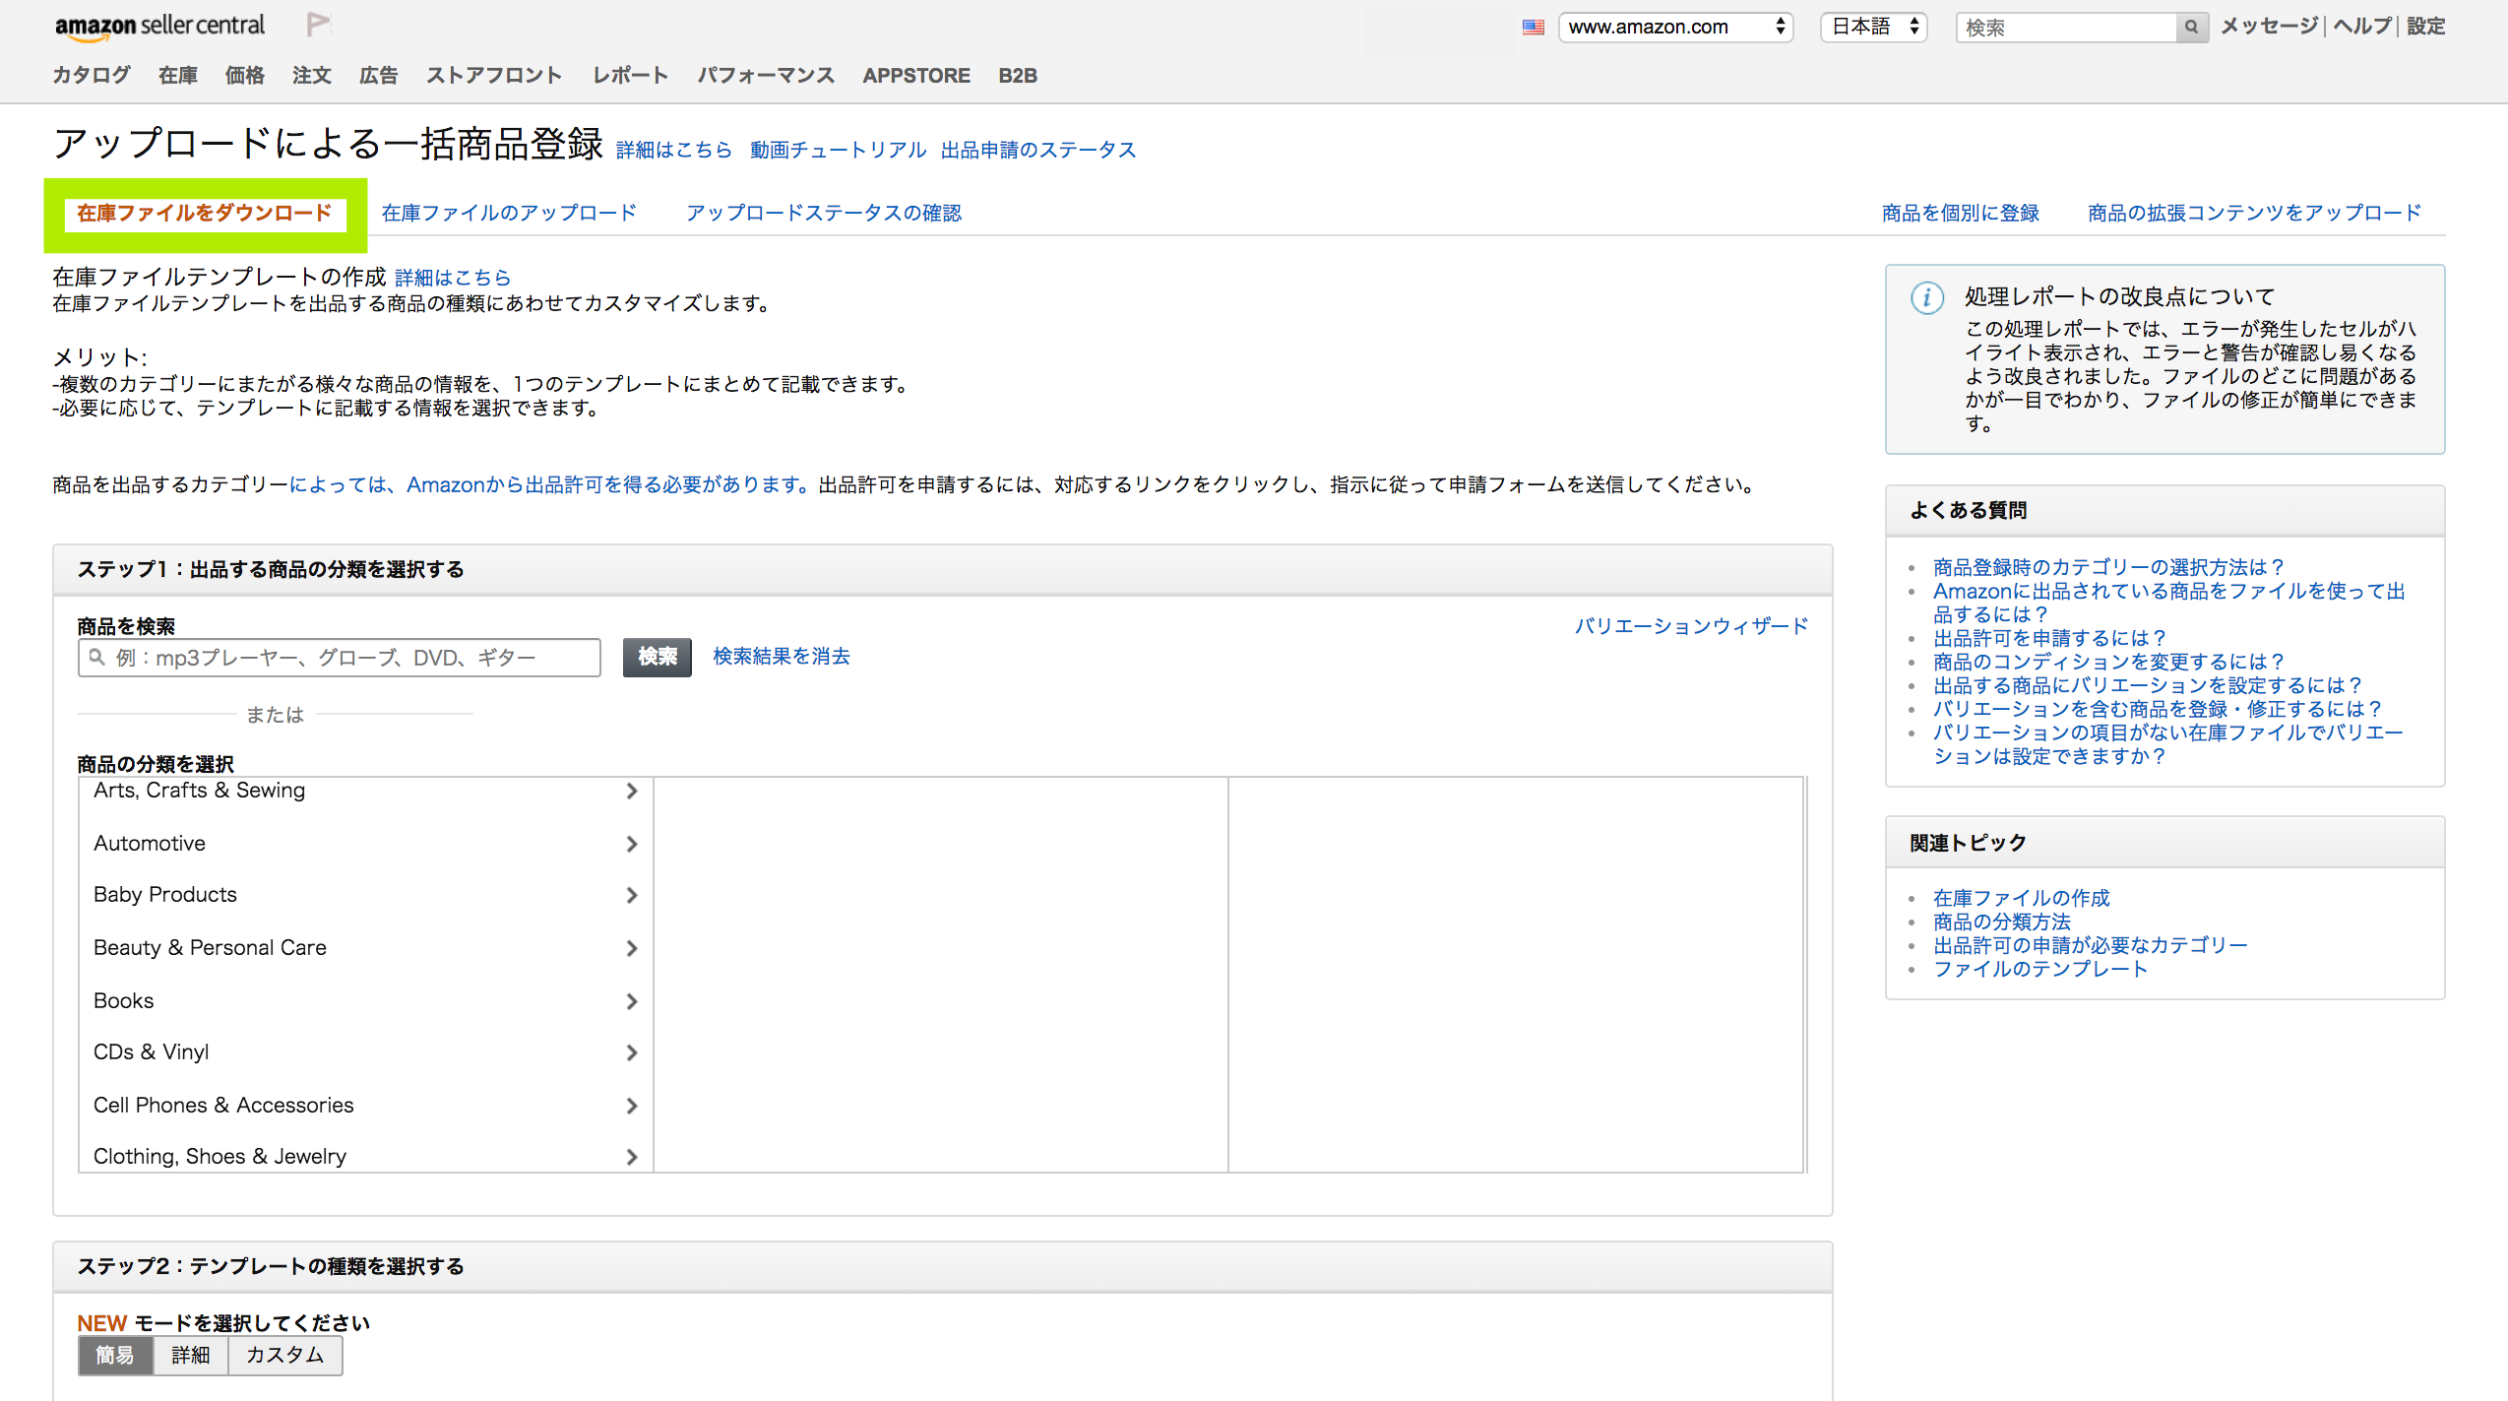Open the B2B menu
2508x1401 pixels.
coord(1018,76)
